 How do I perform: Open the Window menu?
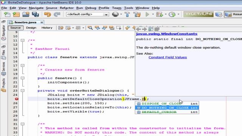142,8
